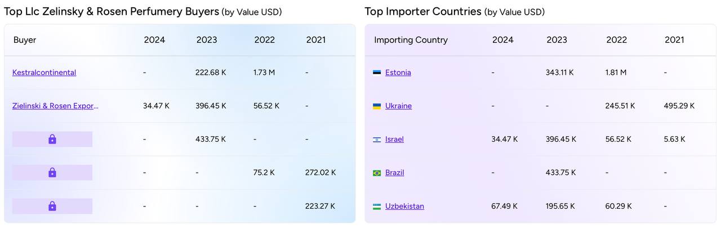Click the locked buyer with 433.75 K in 2023

coord(52,139)
